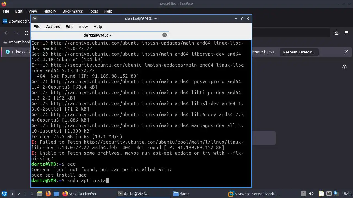Switch to workspace 1
Viewport: 353px width, 198px height.
pyautogui.click(x=12, y=194)
